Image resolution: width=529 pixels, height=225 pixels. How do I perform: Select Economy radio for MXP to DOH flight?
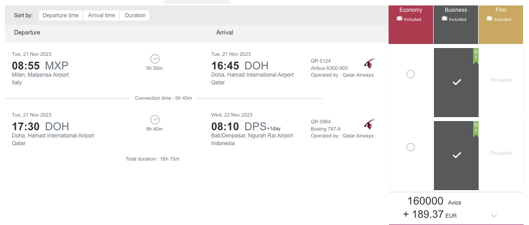coord(410,74)
